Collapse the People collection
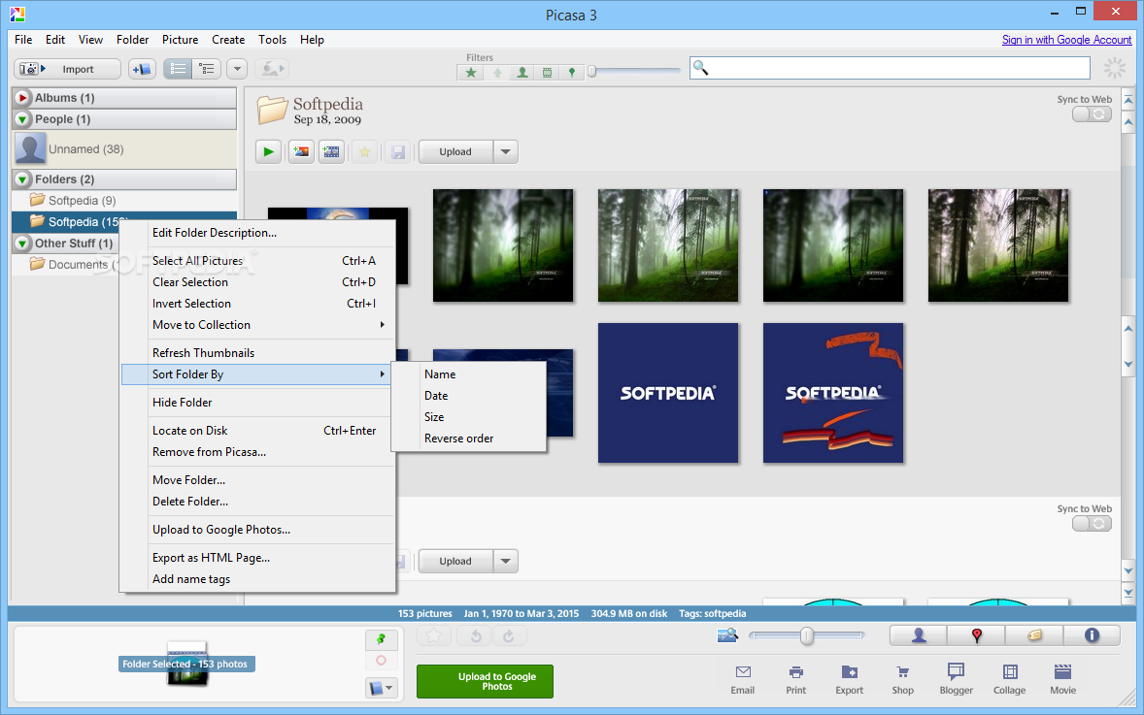1144x715 pixels. coord(22,119)
